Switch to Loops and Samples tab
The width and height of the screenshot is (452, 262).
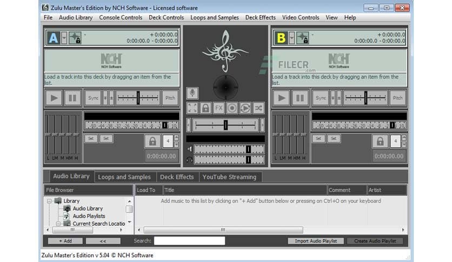124,177
